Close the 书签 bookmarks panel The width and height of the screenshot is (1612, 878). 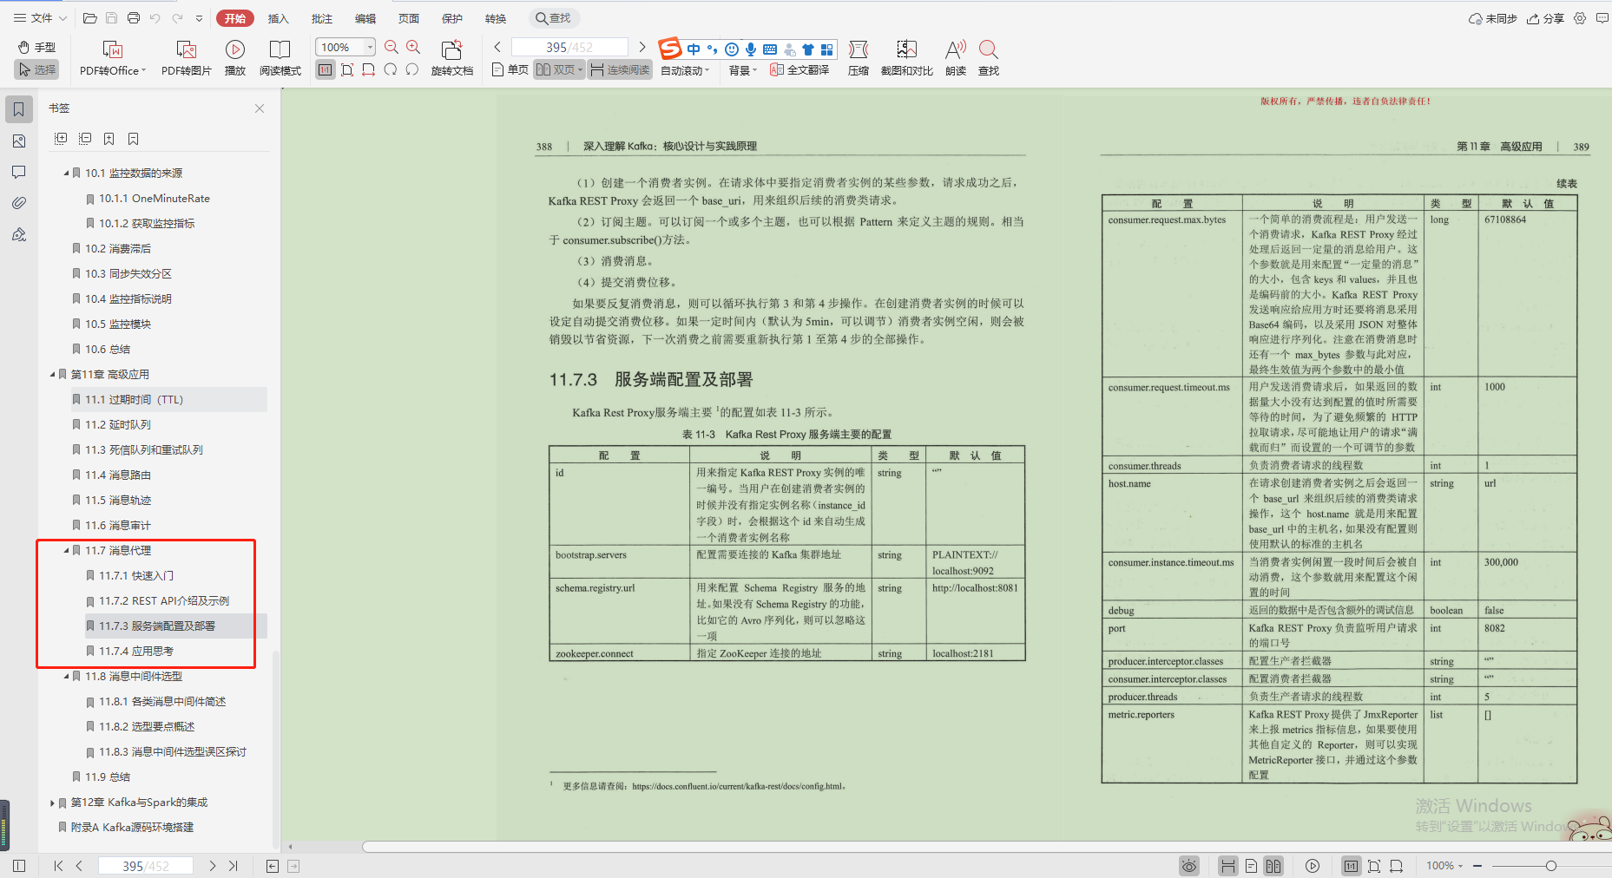pyautogui.click(x=260, y=108)
